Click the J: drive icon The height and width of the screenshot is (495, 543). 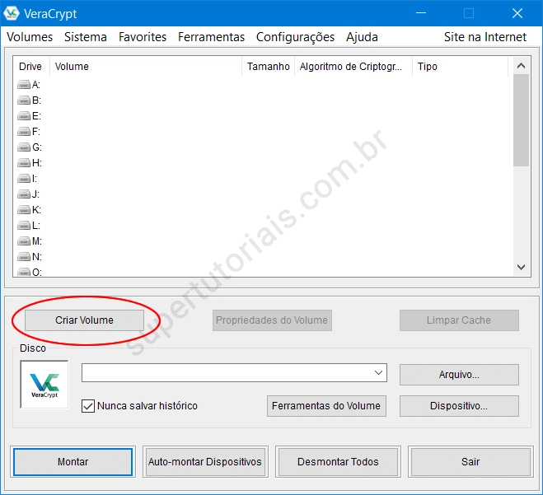click(24, 194)
